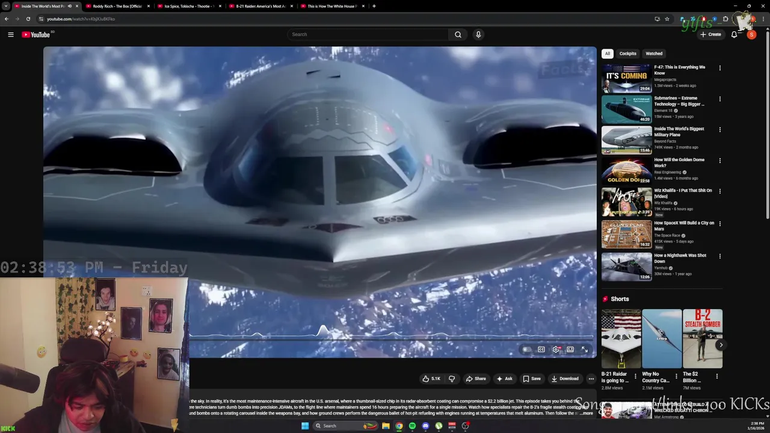
Task: Open the Golden Dome video thumbnail
Action: point(626,171)
